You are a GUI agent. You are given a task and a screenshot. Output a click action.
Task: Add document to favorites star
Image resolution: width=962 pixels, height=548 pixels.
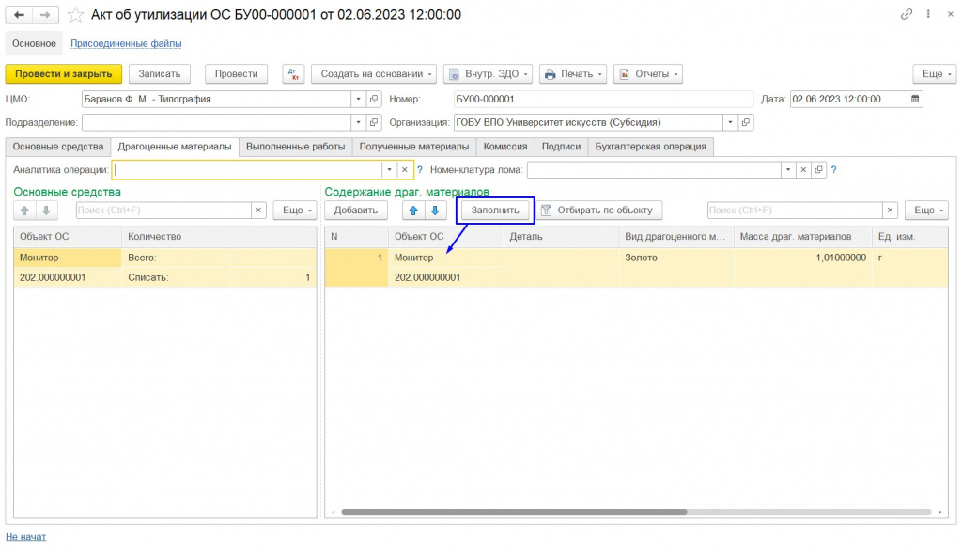tap(75, 15)
